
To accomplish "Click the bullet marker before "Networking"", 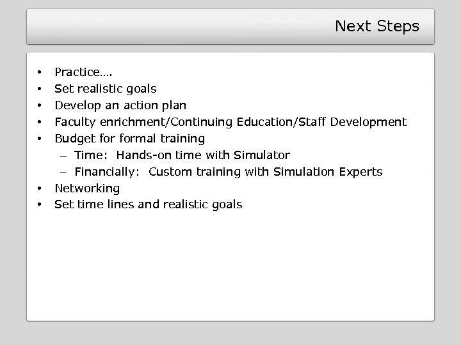I will [39, 188].
